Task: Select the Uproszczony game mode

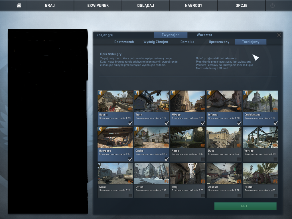Action: click(x=219, y=42)
